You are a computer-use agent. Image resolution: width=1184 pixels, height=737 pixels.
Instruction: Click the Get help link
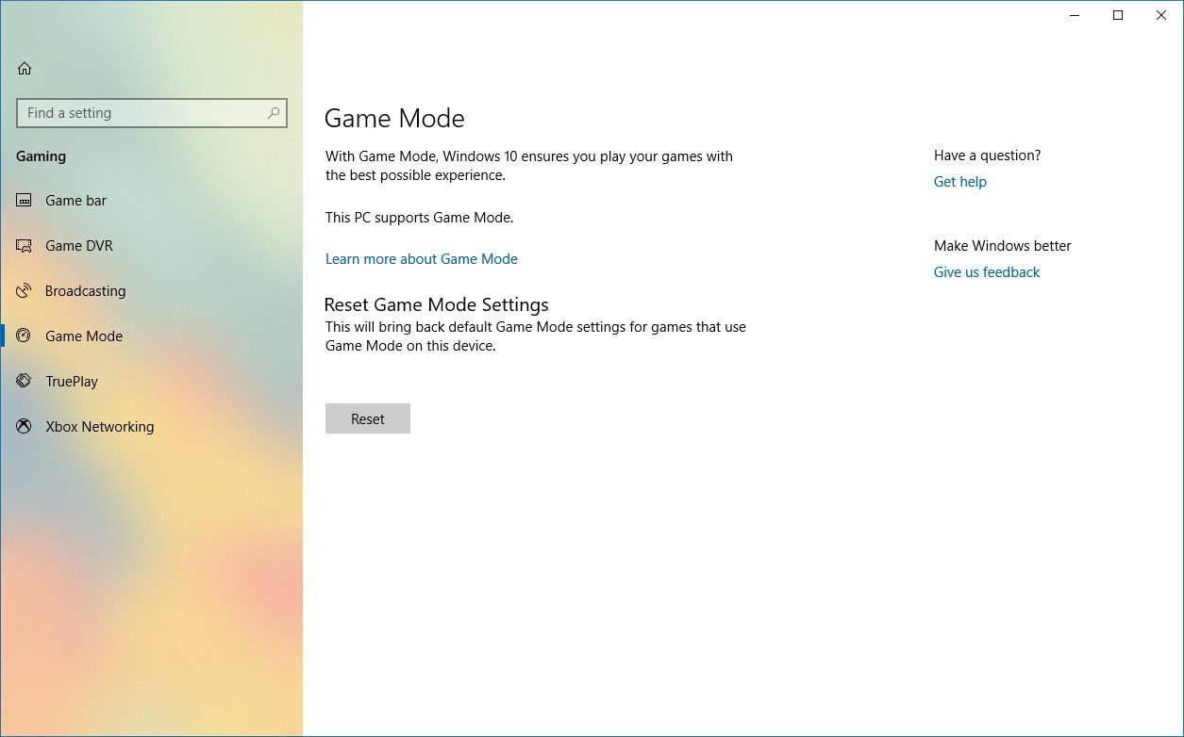coord(960,182)
